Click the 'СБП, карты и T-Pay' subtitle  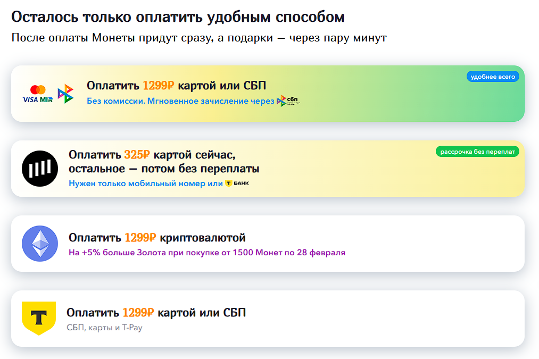click(104, 328)
